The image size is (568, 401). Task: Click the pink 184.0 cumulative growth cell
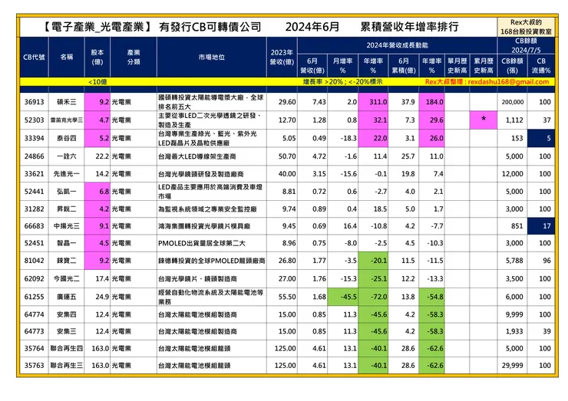coord(431,102)
